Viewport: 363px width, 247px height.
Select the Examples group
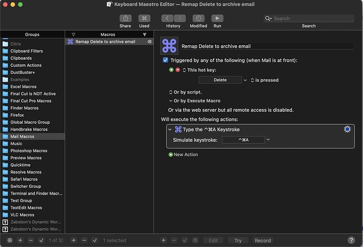click(33, 80)
